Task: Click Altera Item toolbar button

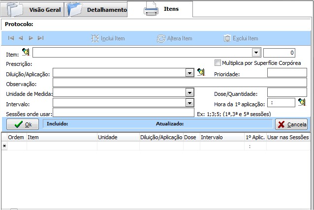Action: coord(174,38)
